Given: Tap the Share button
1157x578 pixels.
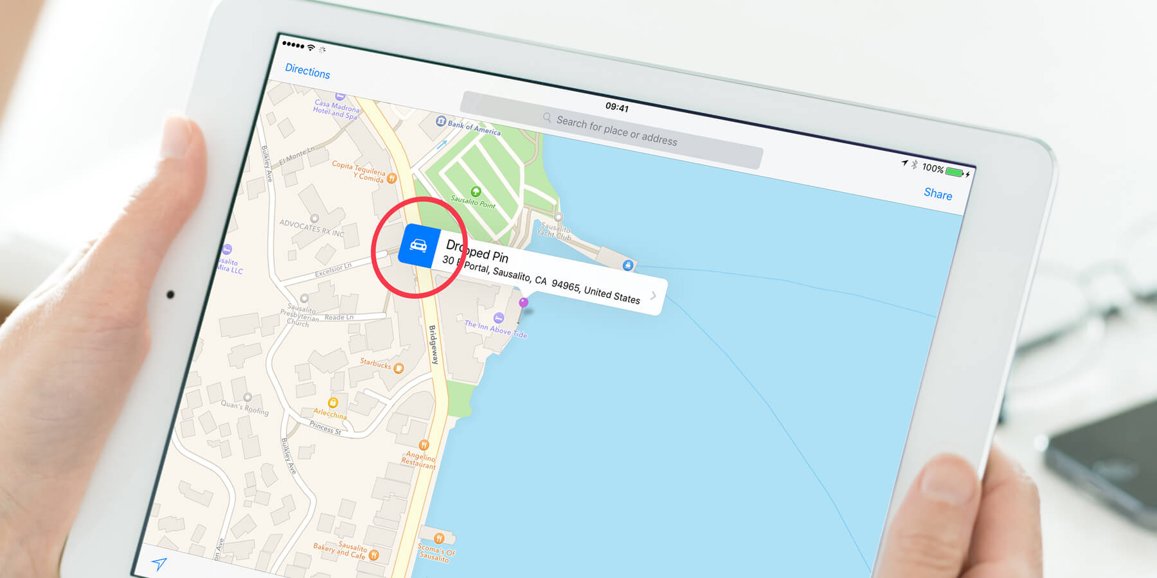Looking at the screenshot, I should coord(938,193).
